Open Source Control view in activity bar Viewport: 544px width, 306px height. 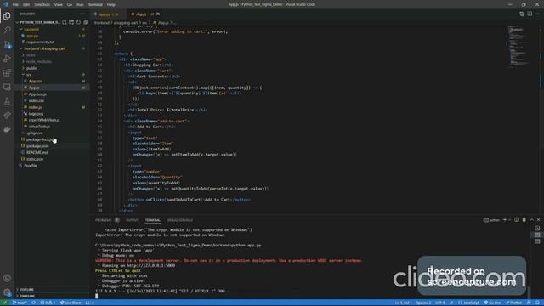pyautogui.click(x=7, y=44)
